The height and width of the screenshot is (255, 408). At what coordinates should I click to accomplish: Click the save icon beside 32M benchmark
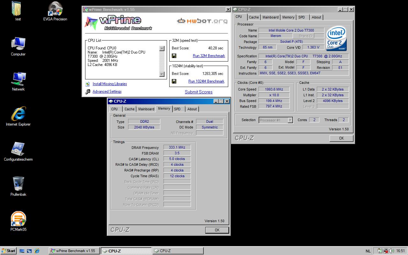coord(174,56)
